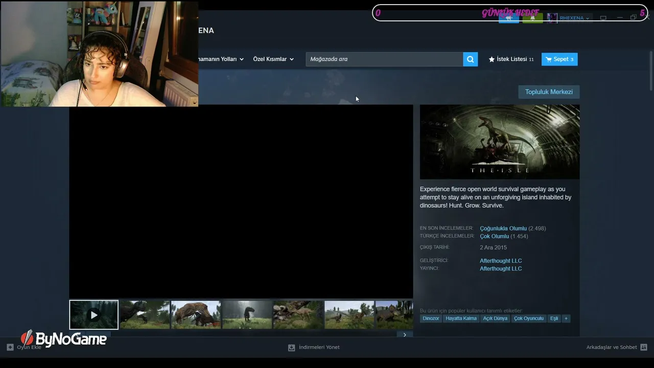Select the brown dinosaur feeding screenshot thumbnail
Viewport: 654px width, 368px height.
click(196, 315)
